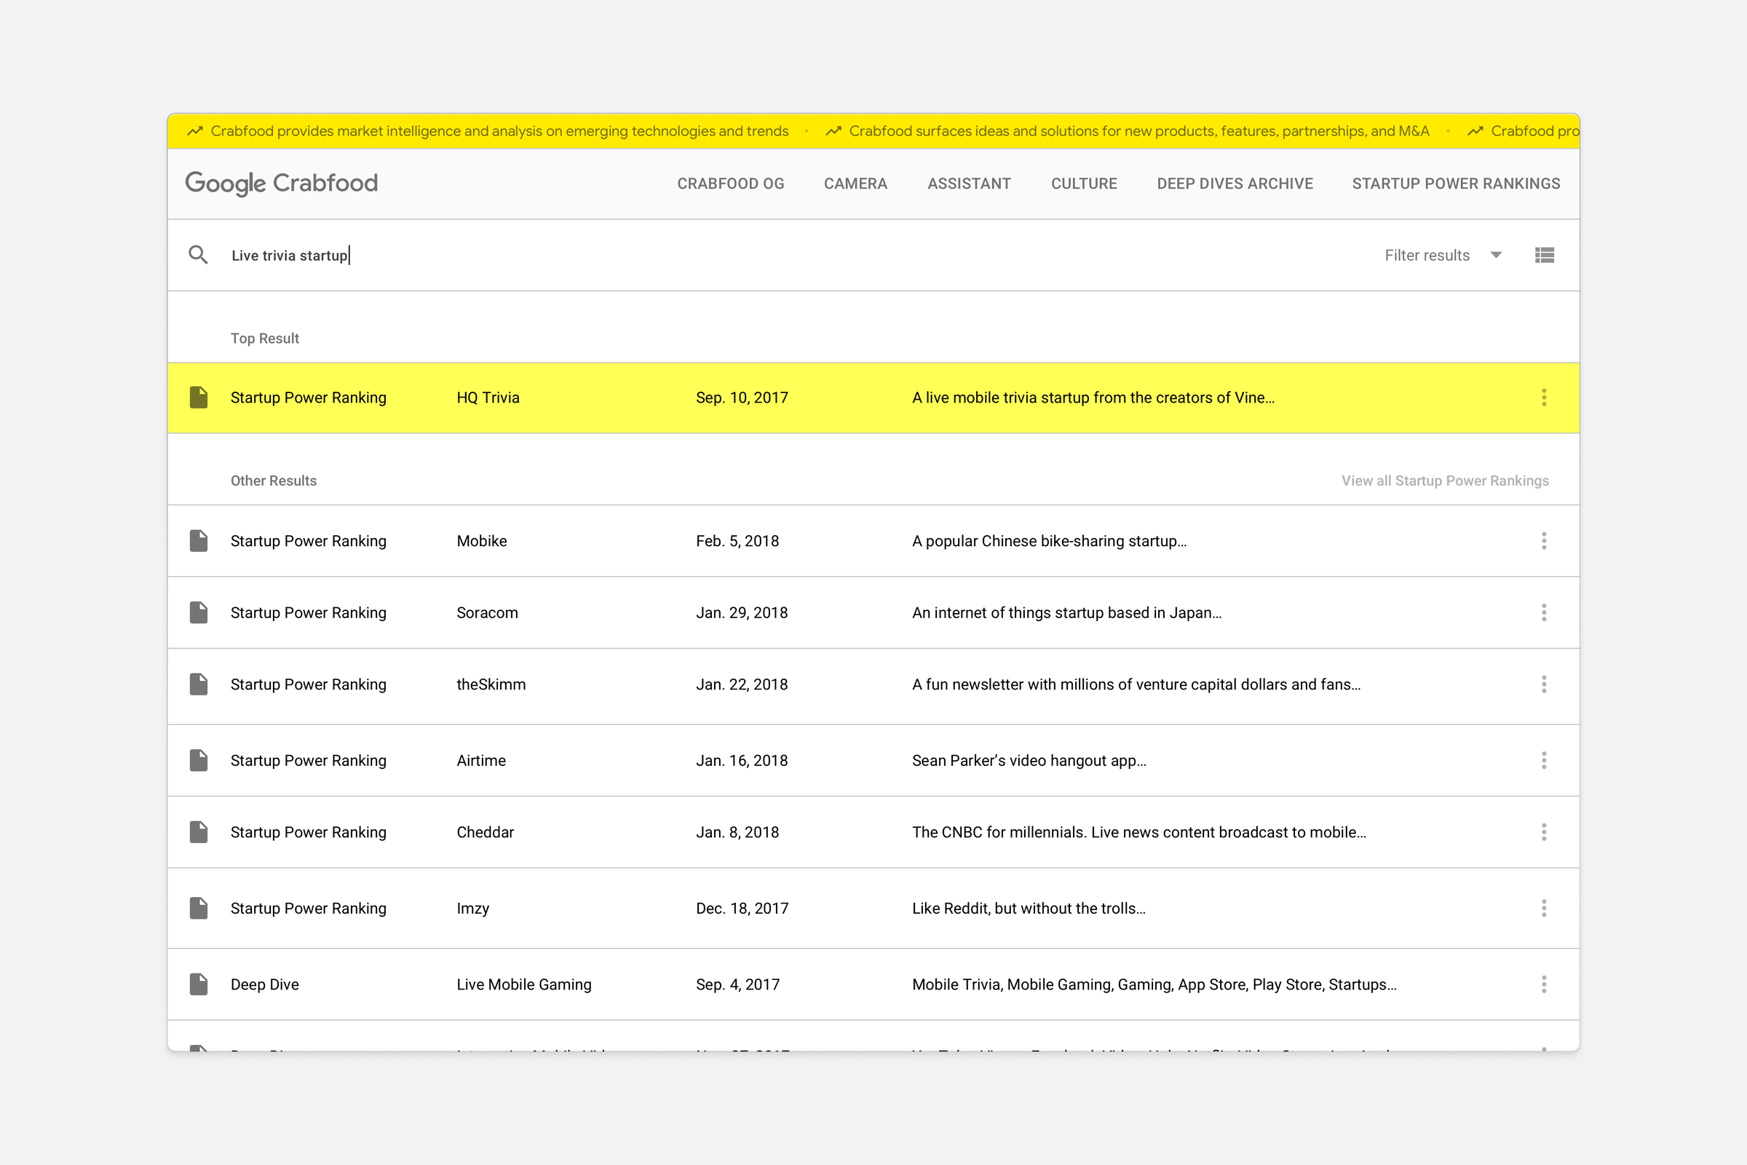Open three-dot menu for Cheddar row

coord(1543,832)
